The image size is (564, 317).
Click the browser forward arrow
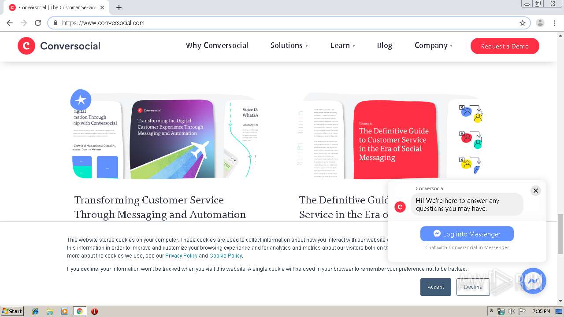coord(24,23)
